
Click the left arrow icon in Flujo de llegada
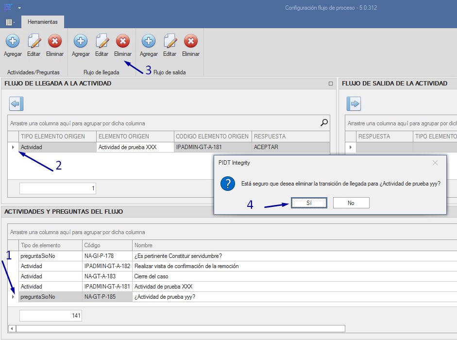click(x=16, y=103)
